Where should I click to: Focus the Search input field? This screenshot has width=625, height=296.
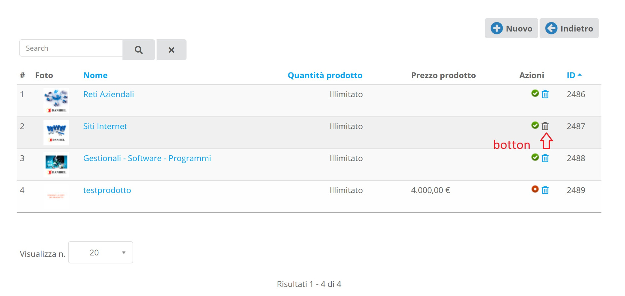[x=71, y=48]
